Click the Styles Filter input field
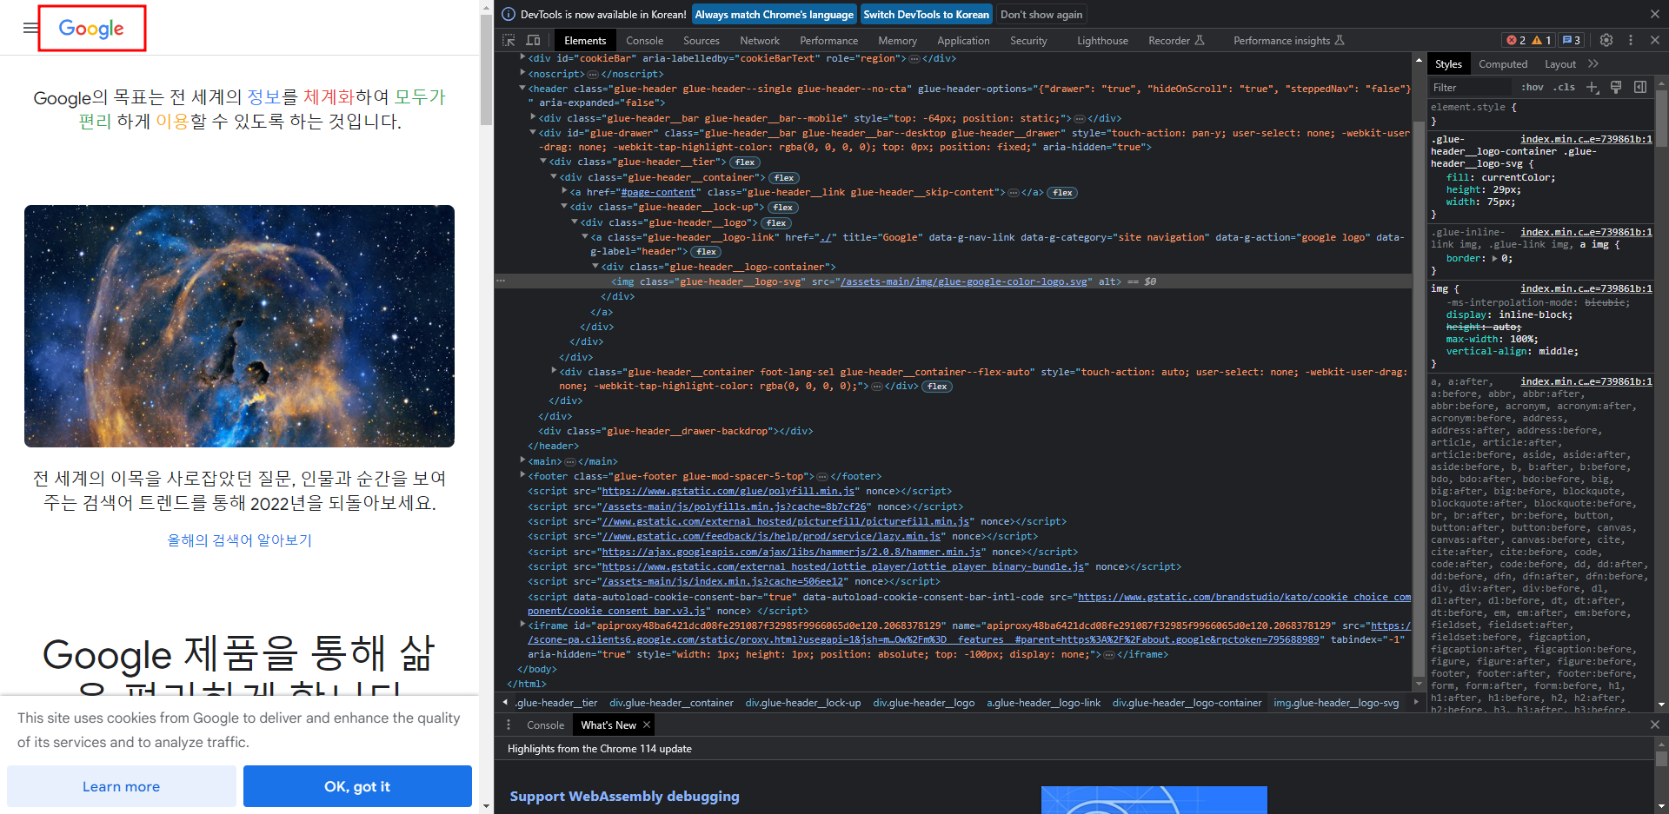Image resolution: width=1669 pixels, height=814 pixels. [1472, 87]
